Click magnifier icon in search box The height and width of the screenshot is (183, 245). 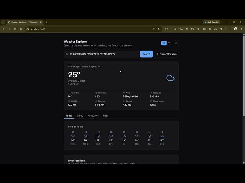[67, 54]
